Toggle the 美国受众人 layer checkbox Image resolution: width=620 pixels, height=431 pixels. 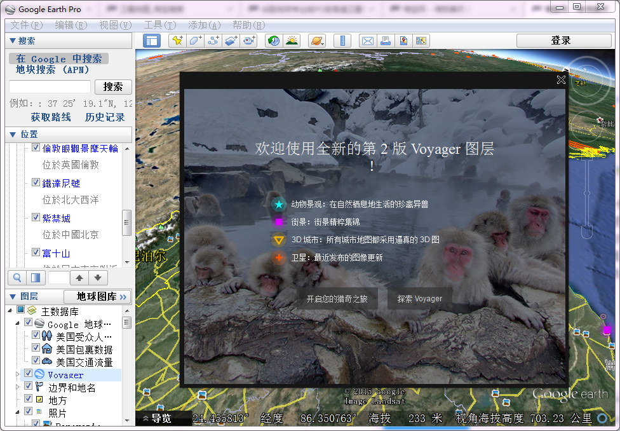click(x=36, y=335)
